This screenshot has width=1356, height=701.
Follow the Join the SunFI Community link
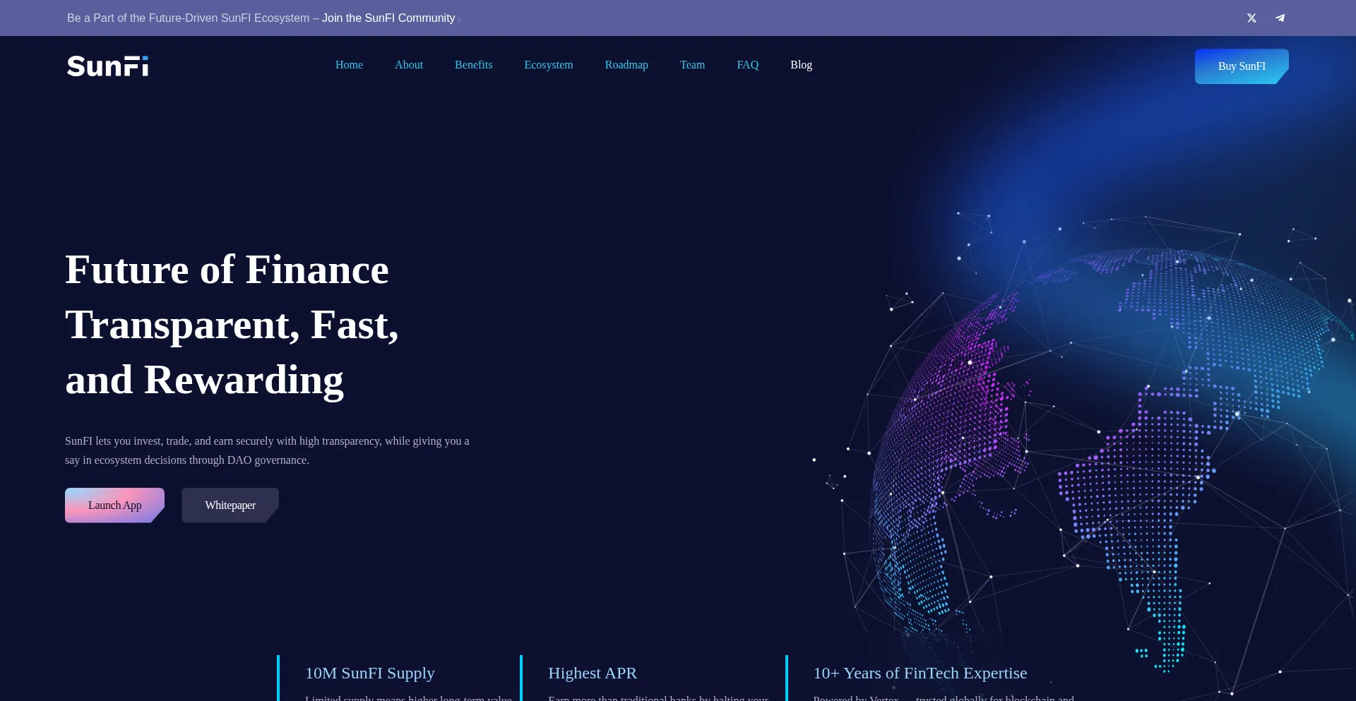click(x=388, y=18)
